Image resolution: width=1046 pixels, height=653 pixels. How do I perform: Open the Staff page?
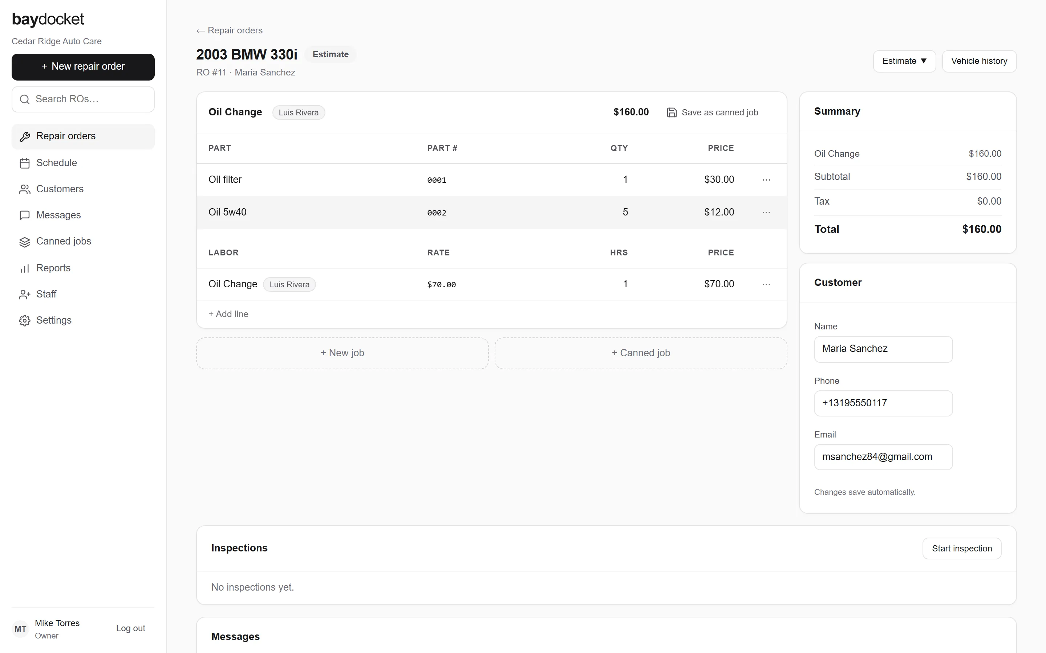83,295
